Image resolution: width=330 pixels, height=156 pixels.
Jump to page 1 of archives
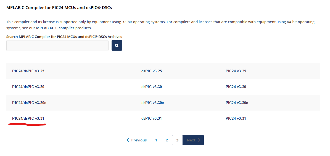(x=156, y=140)
